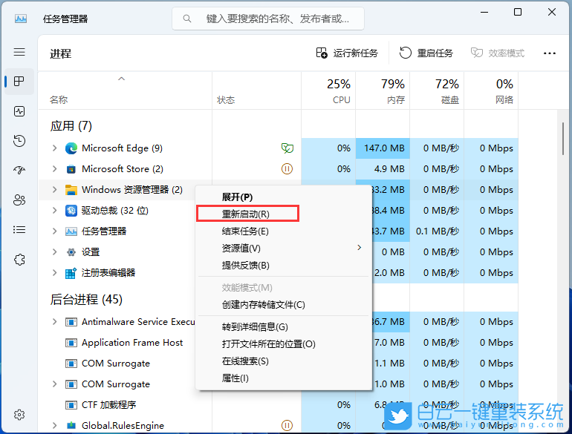Select 打开文件所在的位置(O) menu entry
572x434 pixels.
coord(269,344)
